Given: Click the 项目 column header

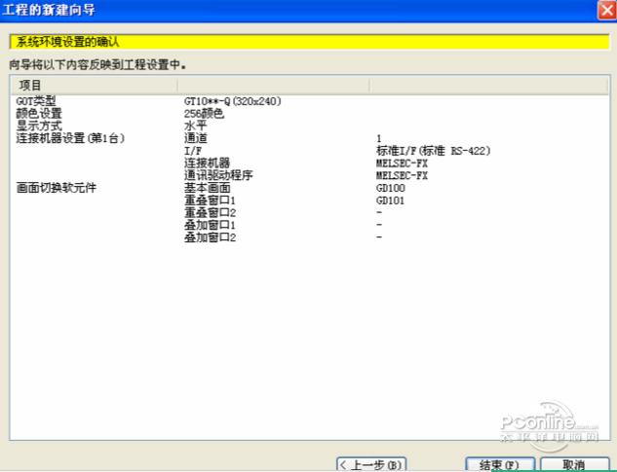Looking at the screenshot, I should coord(94,85).
